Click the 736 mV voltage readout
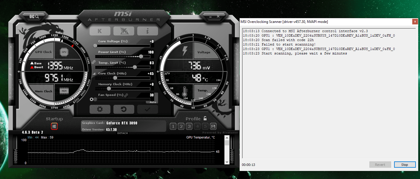The height and width of the screenshot is (179, 420). [199, 66]
